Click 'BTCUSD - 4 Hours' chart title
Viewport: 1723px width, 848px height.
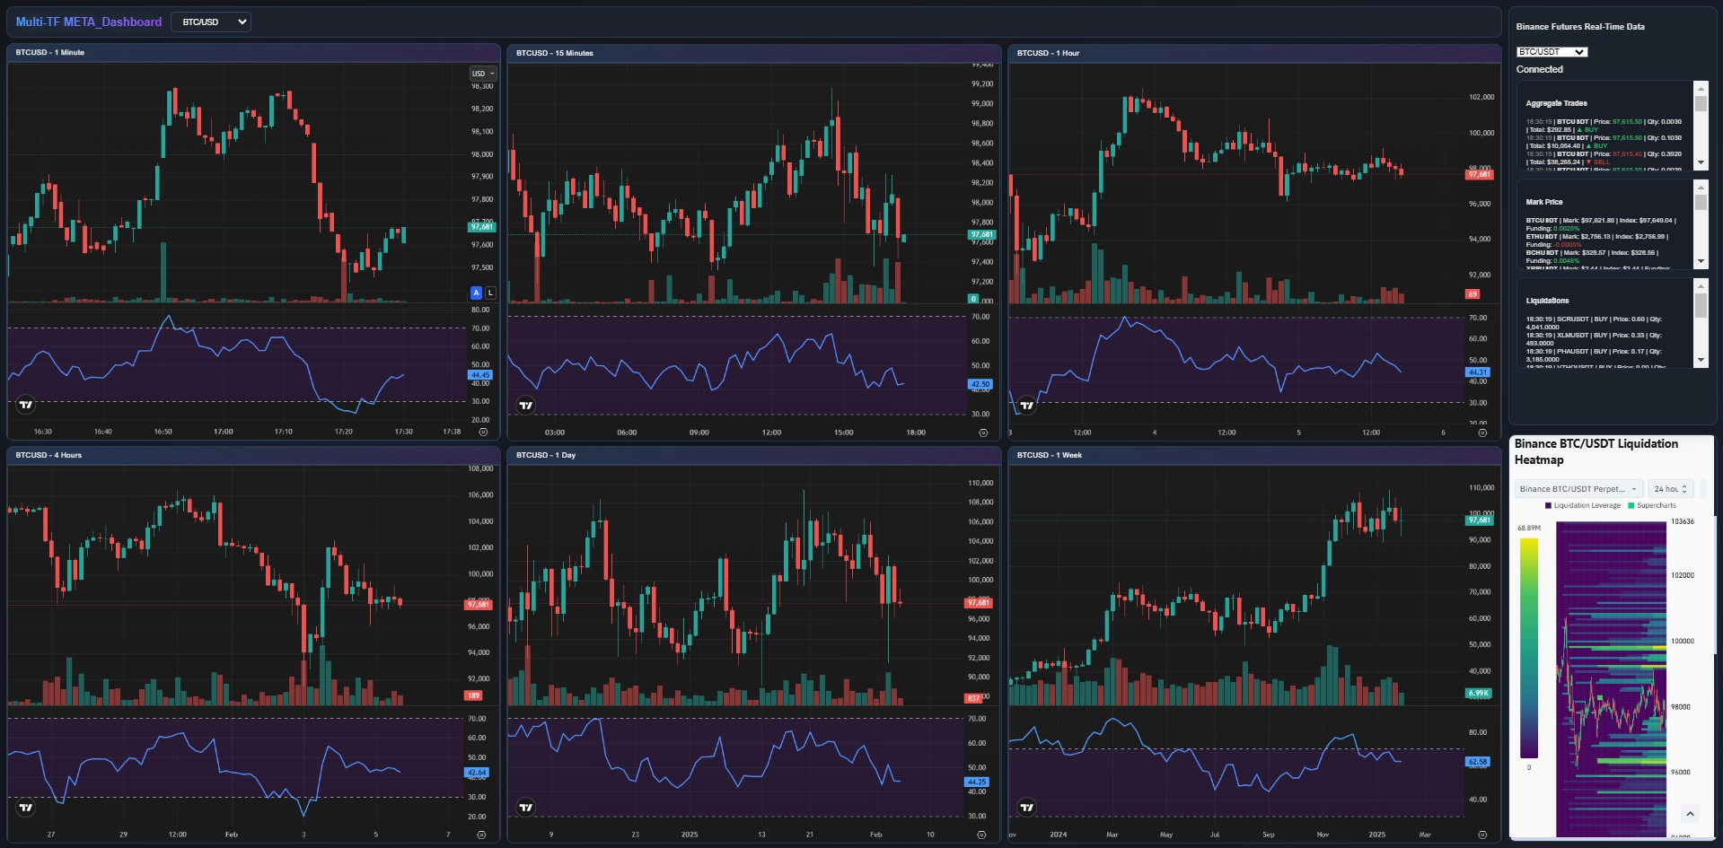pos(48,455)
